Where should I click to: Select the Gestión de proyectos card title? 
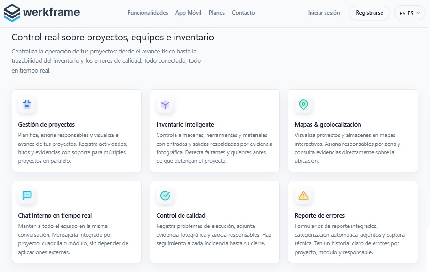tap(47, 125)
